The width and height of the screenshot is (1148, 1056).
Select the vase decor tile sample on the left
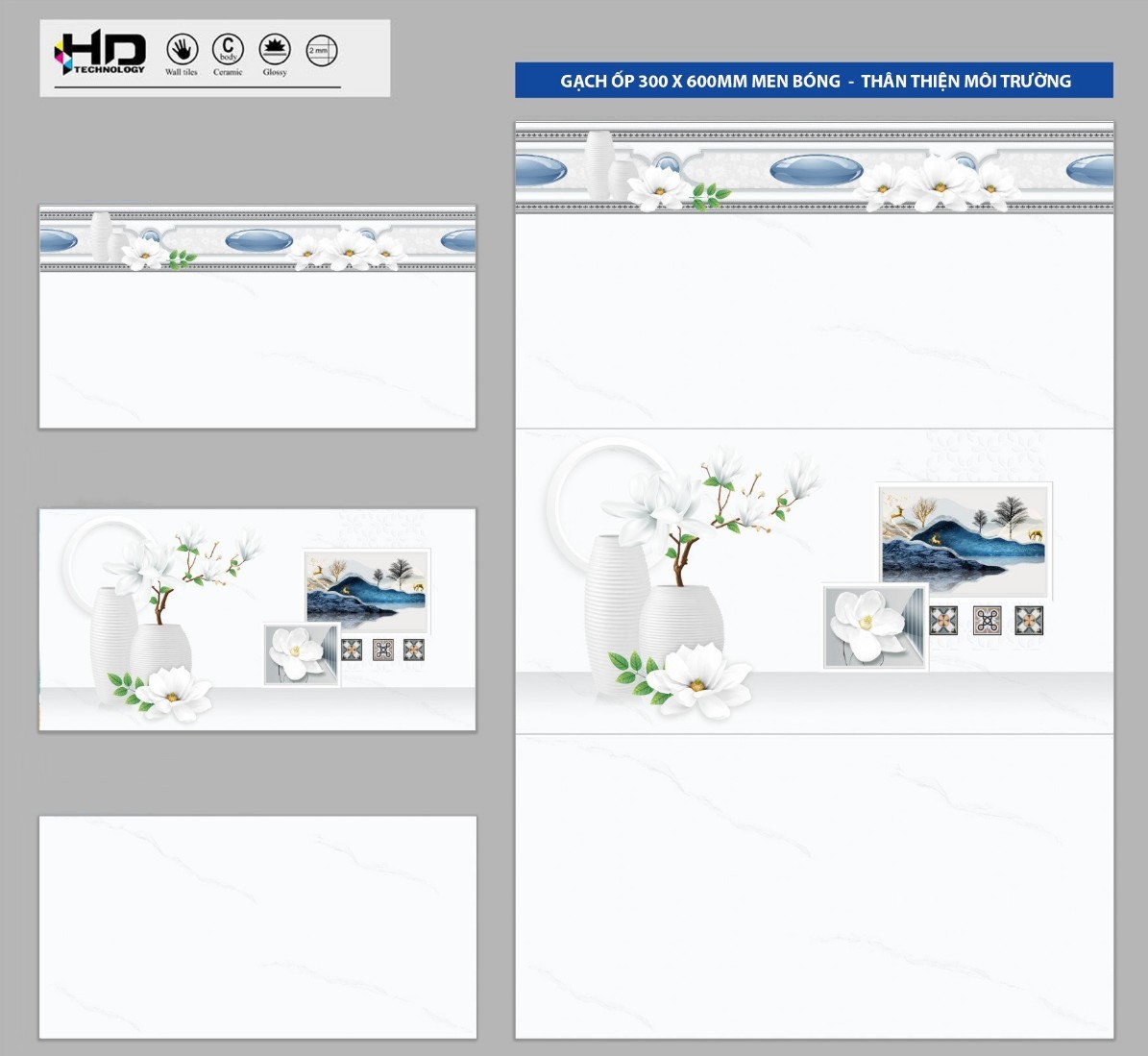click(x=257, y=620)
